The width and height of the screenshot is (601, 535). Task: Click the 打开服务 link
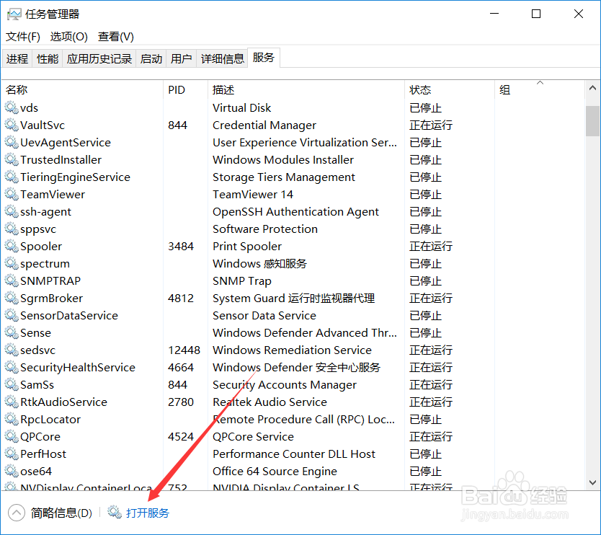click(x=148, y=513)
